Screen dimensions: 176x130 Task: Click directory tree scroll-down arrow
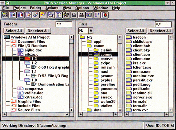120,110
